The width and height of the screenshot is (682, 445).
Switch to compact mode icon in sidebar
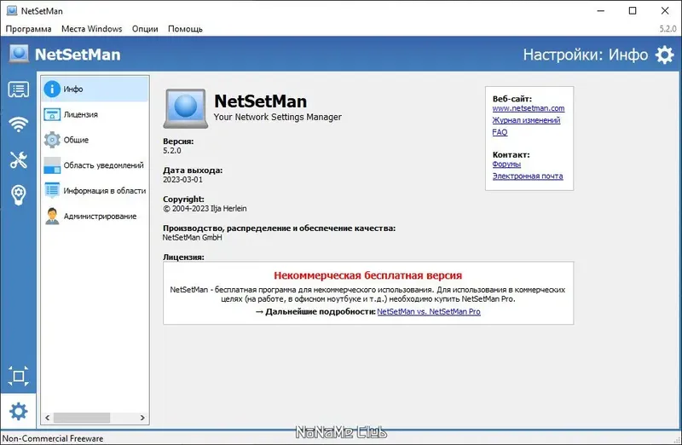click(x=18, y=376)
